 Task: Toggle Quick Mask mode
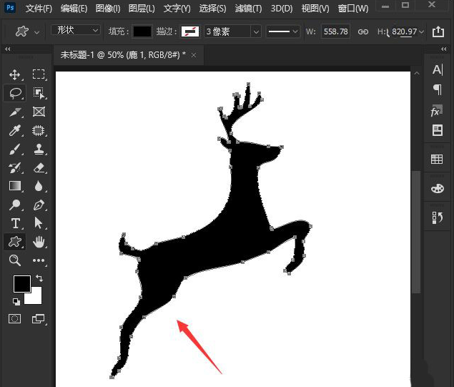click(x=14, y=319)
